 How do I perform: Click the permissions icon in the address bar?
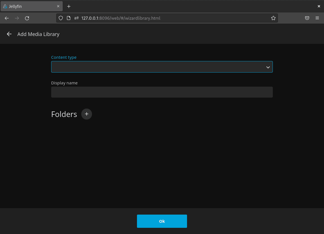(76, 18)
